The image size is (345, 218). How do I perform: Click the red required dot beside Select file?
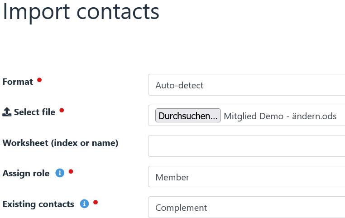click(x=62, y=110)
